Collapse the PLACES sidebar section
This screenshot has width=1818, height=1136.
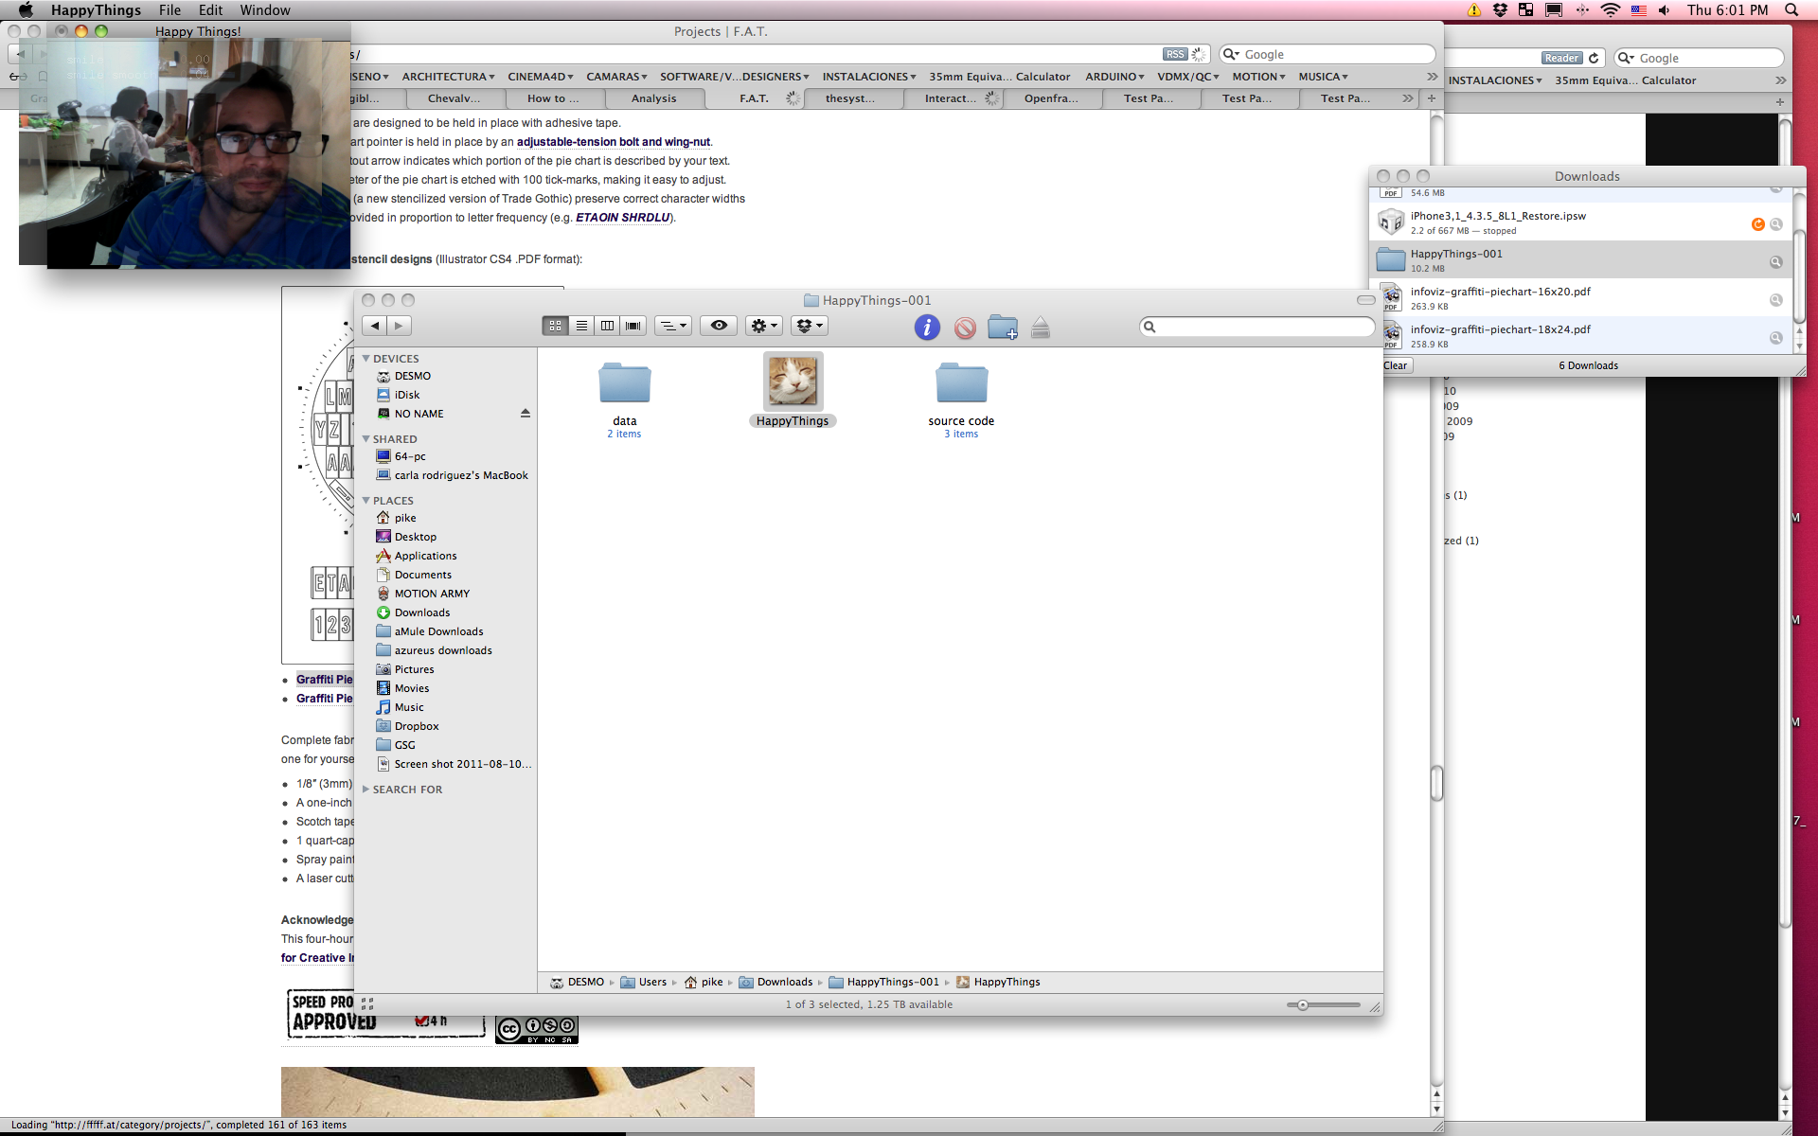coord(366,501)
